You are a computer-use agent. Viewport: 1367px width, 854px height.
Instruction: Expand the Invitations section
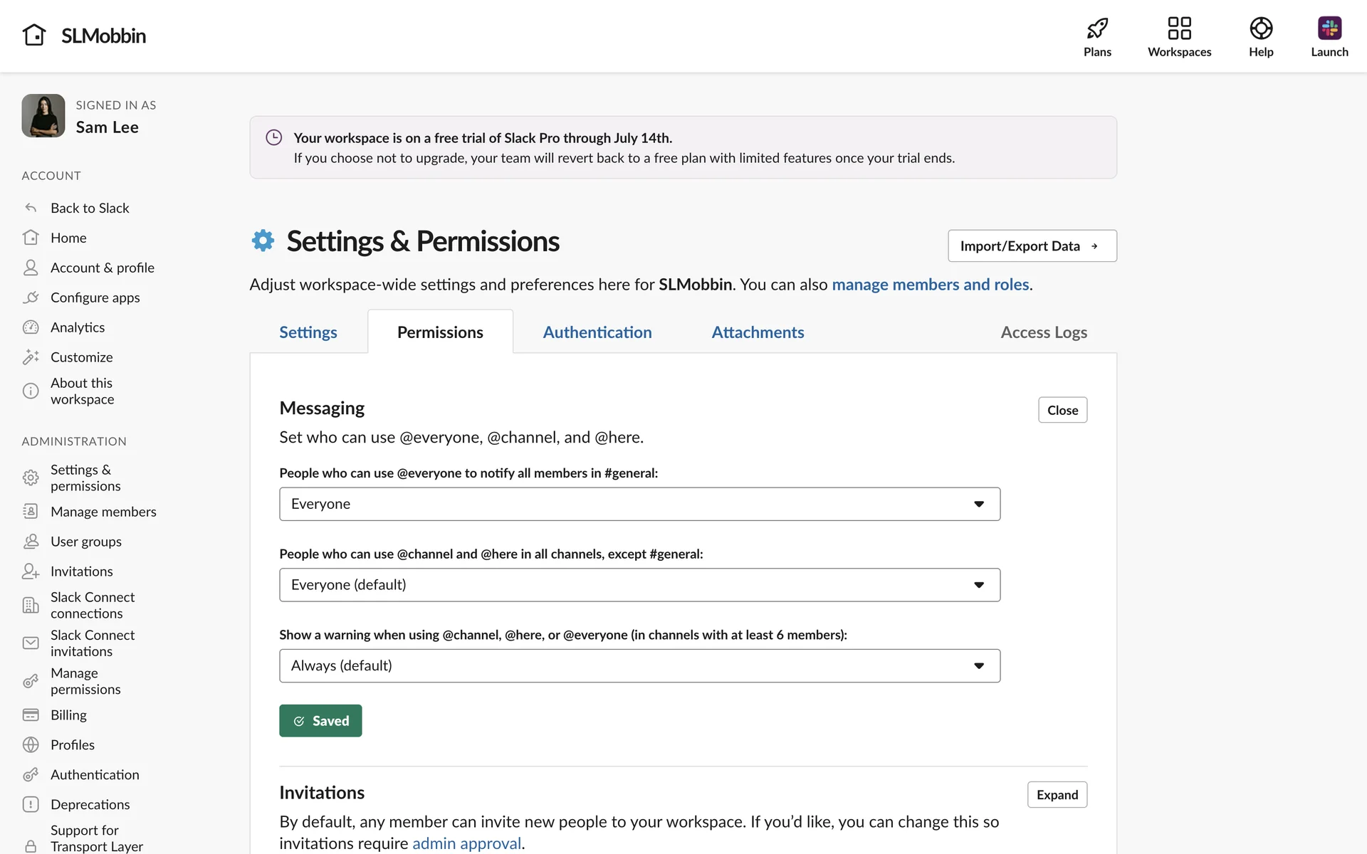[x=1057, y=794]
